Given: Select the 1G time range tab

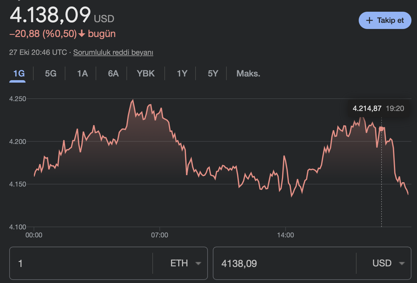Looking at the screenshot, I should [x=19, y=74].
